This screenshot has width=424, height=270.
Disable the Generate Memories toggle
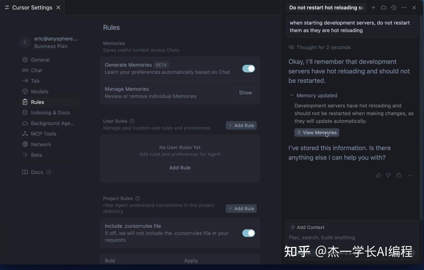pos(248,69)
